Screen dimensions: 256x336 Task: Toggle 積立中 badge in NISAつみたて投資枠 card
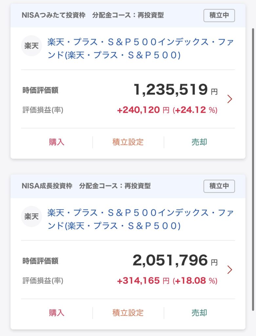219,15
